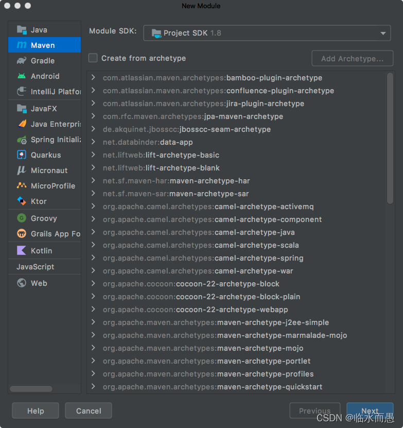Viewport: 403px width, 428px height.
Task: Select JavaScript module type
Action: point(44,267)
